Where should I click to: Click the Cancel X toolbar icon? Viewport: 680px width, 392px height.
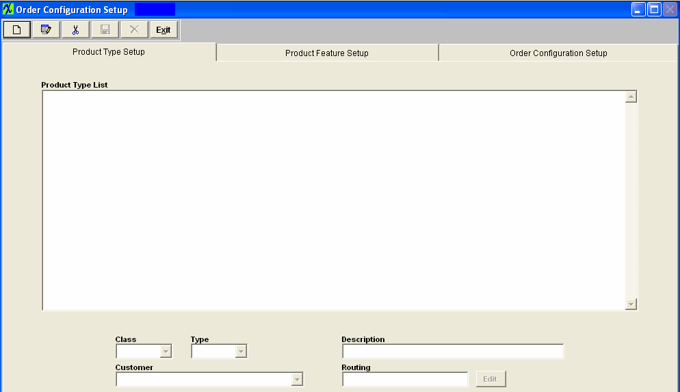tap(135, 30)
